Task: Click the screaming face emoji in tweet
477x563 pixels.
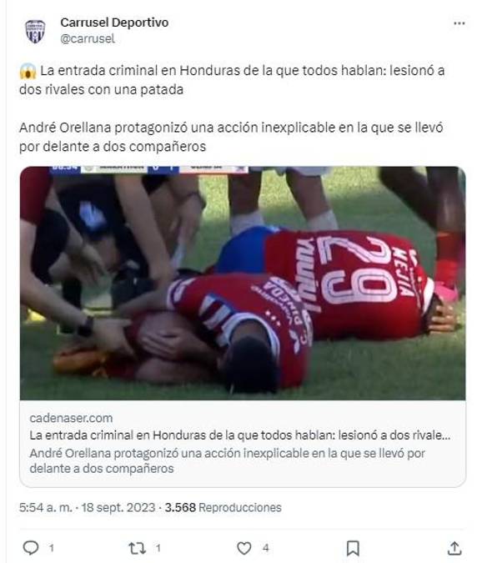Action: click(x=28, y=71)
